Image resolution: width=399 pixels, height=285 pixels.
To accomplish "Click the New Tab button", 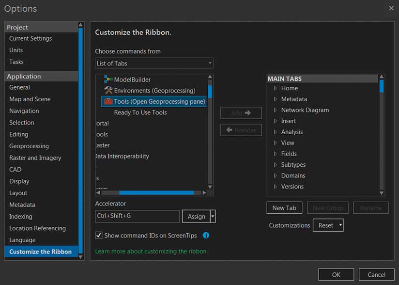I will 284,208.
